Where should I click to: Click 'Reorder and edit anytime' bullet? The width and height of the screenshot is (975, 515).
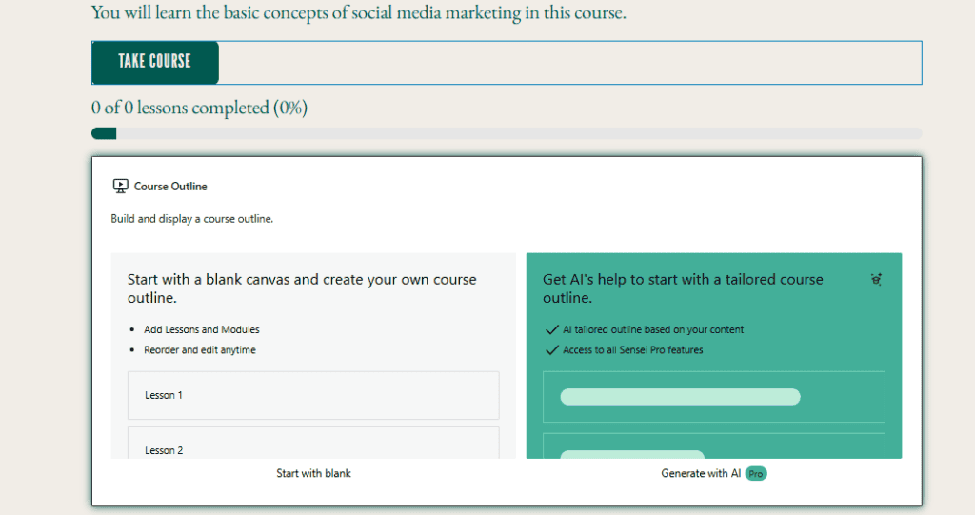200,350
